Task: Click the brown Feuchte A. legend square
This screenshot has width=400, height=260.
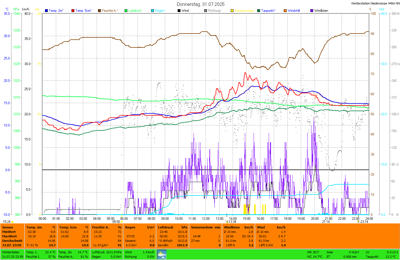Action: pos(99,11)
